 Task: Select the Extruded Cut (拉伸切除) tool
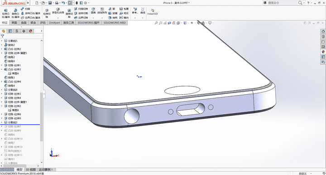(47, 13)
